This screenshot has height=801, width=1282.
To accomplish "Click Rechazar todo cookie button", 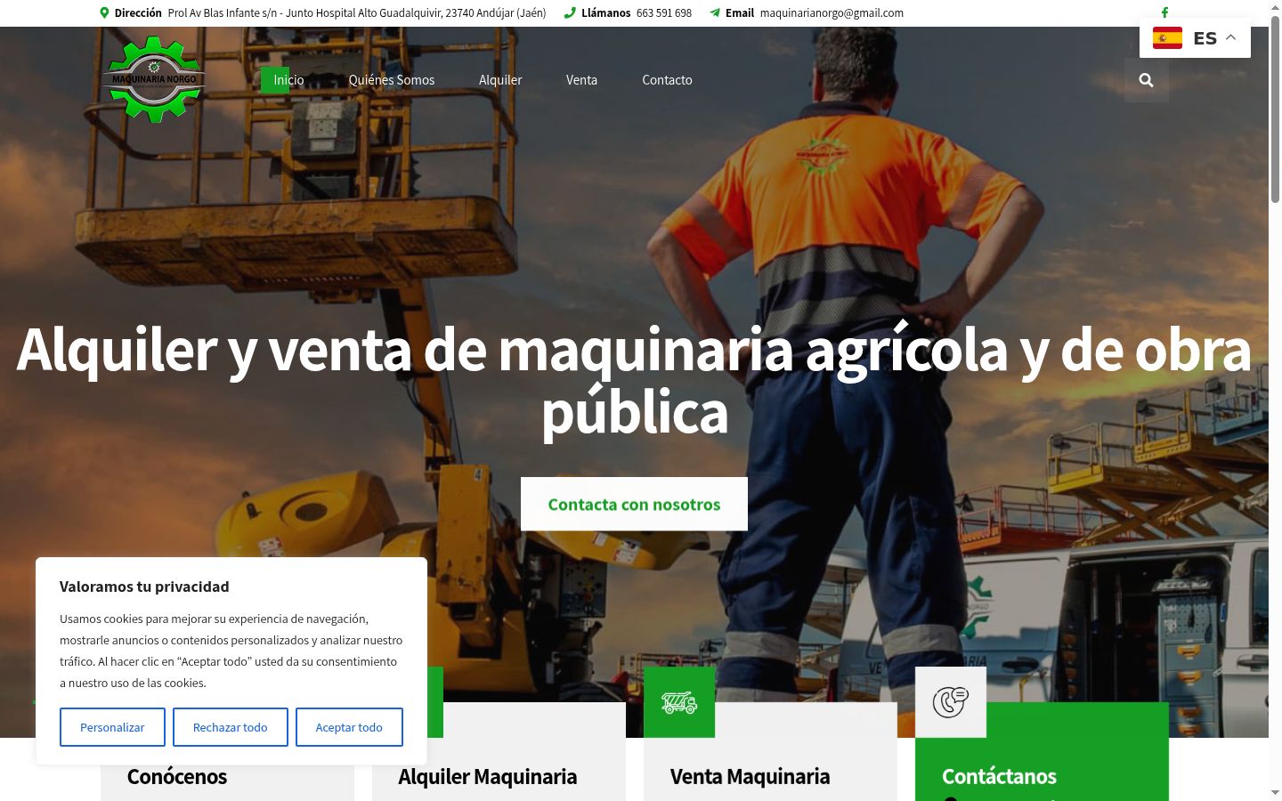I will pyautogui.click(x=231, y=727).
